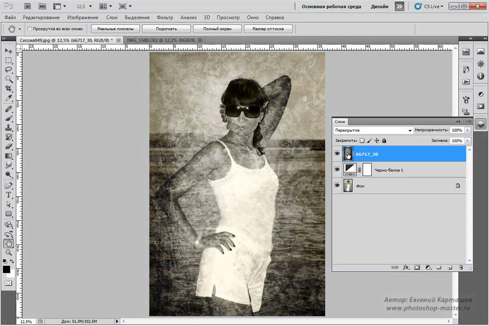Select the Clone Stamp tool
The height and width of the screenshot is (326, 489).
8,127
